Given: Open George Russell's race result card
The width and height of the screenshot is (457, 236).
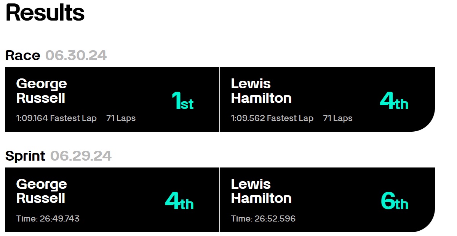Looking at the screenshot, I should (112, 99).
